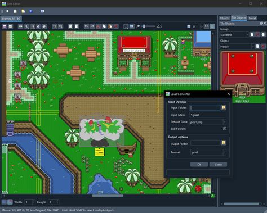Click the save-as icon beside save
267x213 pixels.
coord(10,26)
